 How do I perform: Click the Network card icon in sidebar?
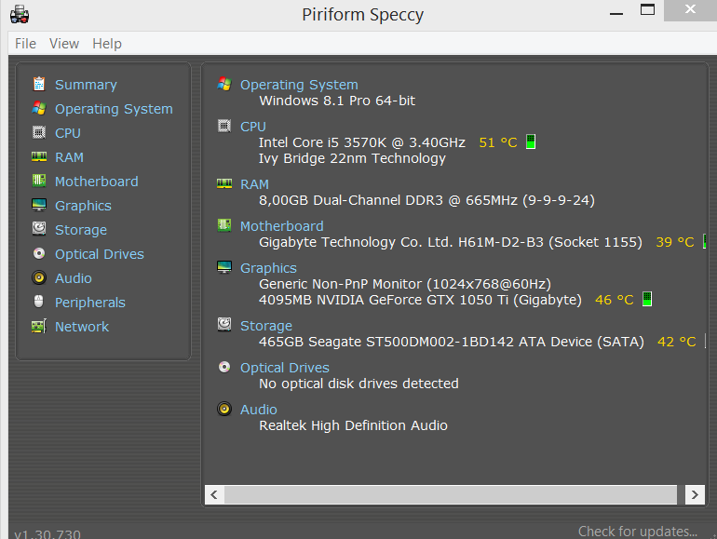click(39, 326)
